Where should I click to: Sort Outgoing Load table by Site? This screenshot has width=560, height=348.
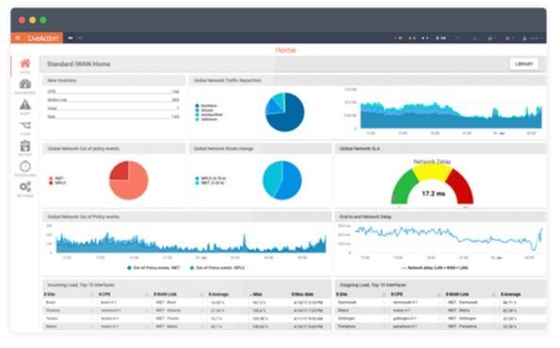click(x=342, y=294)
